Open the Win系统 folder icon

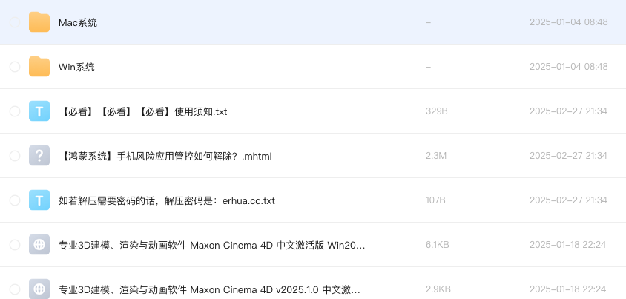[x=39, y=66]
